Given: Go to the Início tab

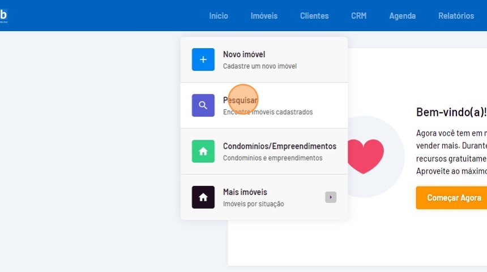Looking at the screenshot, I should 219,16.
